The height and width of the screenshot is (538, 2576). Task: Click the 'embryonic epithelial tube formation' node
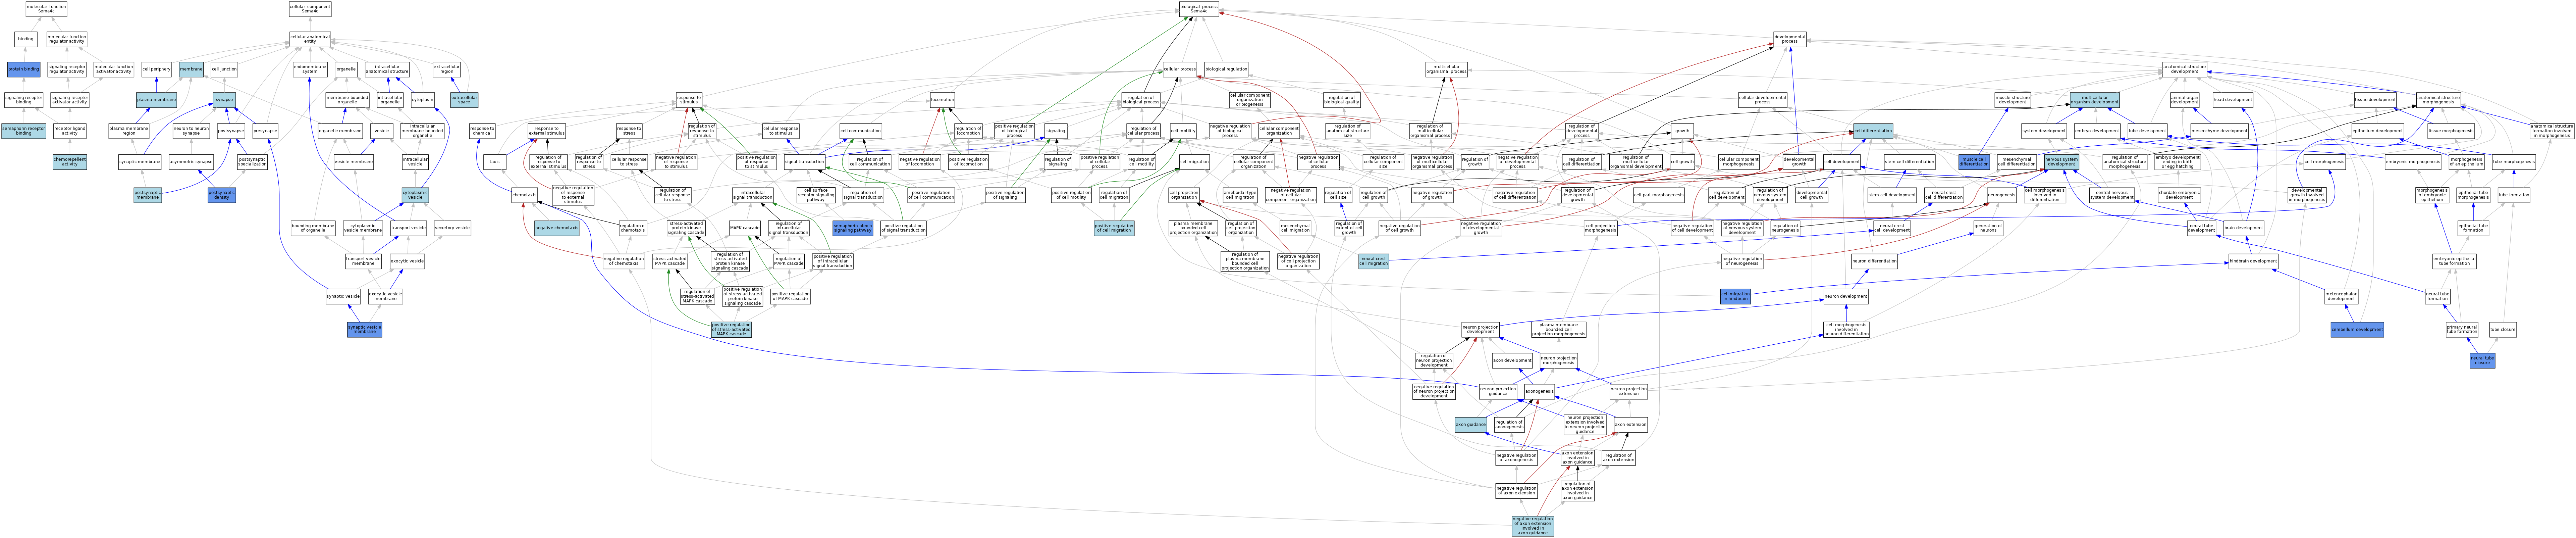pos(2455,262)
